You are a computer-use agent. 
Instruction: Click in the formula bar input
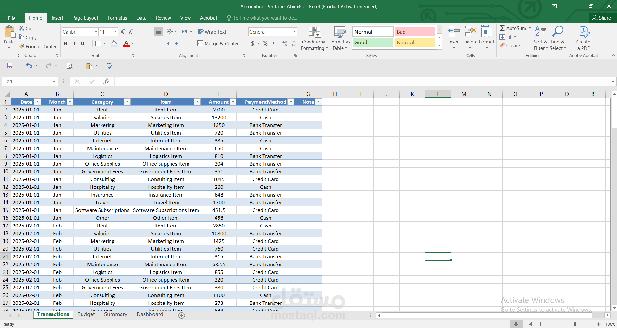(x=363, y=82)
